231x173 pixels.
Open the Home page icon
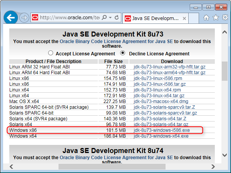(x=206, y=18)
